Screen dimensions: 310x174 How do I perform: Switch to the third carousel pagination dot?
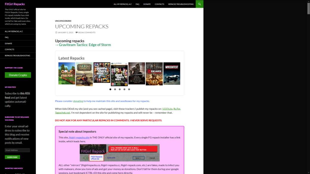[120, 89]
